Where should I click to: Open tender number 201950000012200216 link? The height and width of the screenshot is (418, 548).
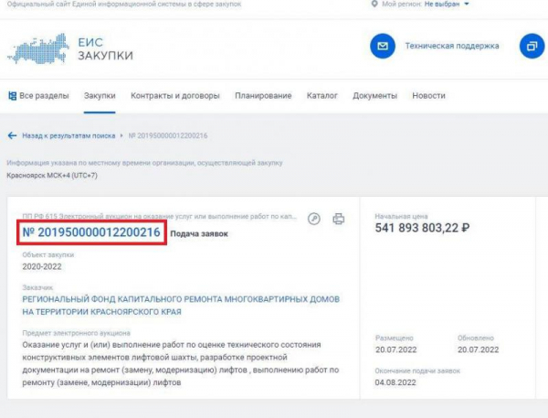coord(90,233)
